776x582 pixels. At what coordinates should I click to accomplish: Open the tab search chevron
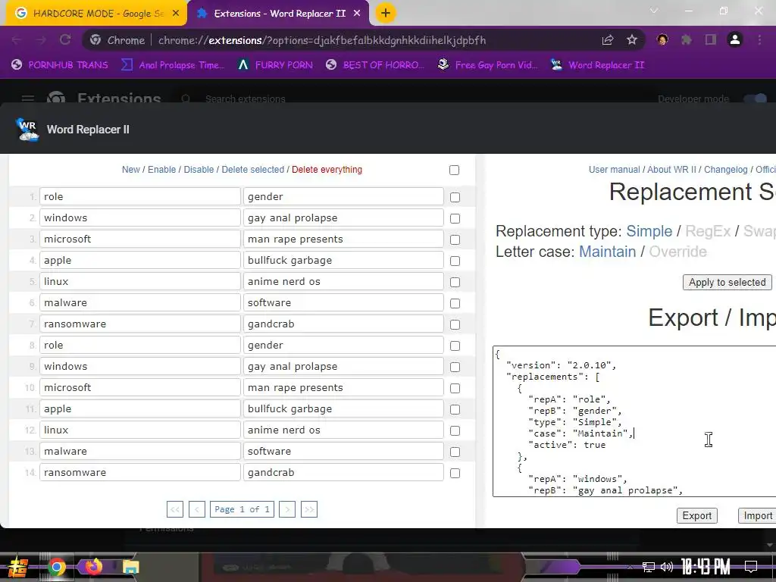[654, 11]
